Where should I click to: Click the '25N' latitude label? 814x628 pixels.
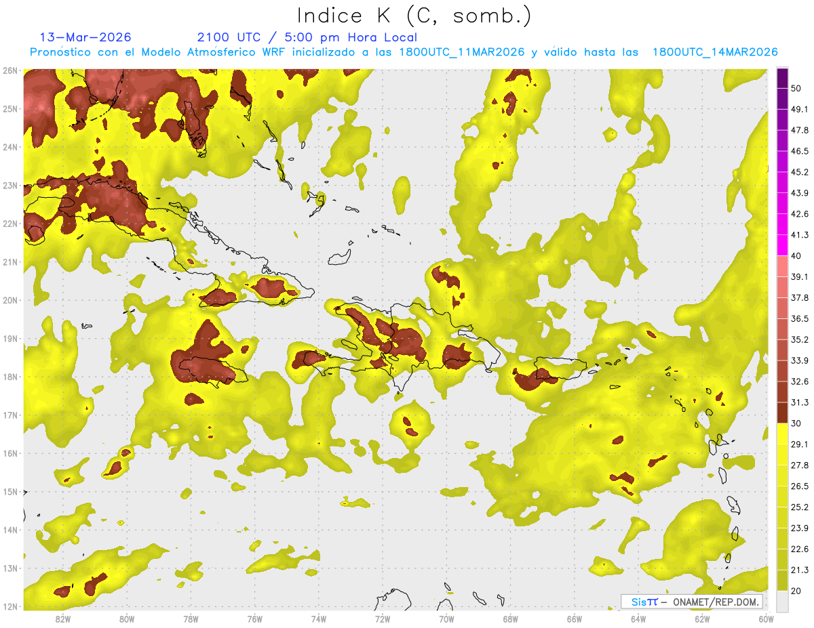(x=10, y=109)
